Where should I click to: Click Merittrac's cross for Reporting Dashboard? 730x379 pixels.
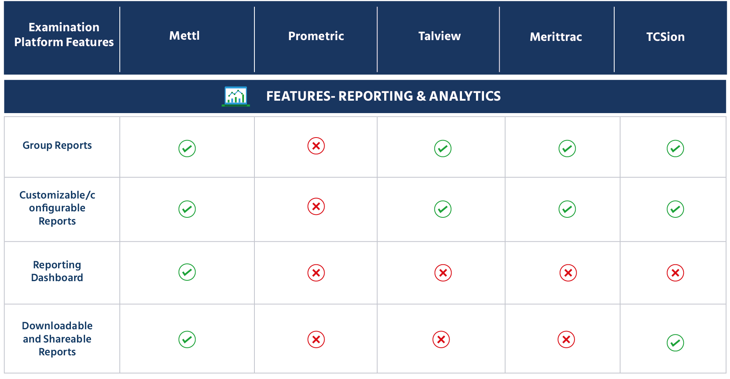point(568,273)
